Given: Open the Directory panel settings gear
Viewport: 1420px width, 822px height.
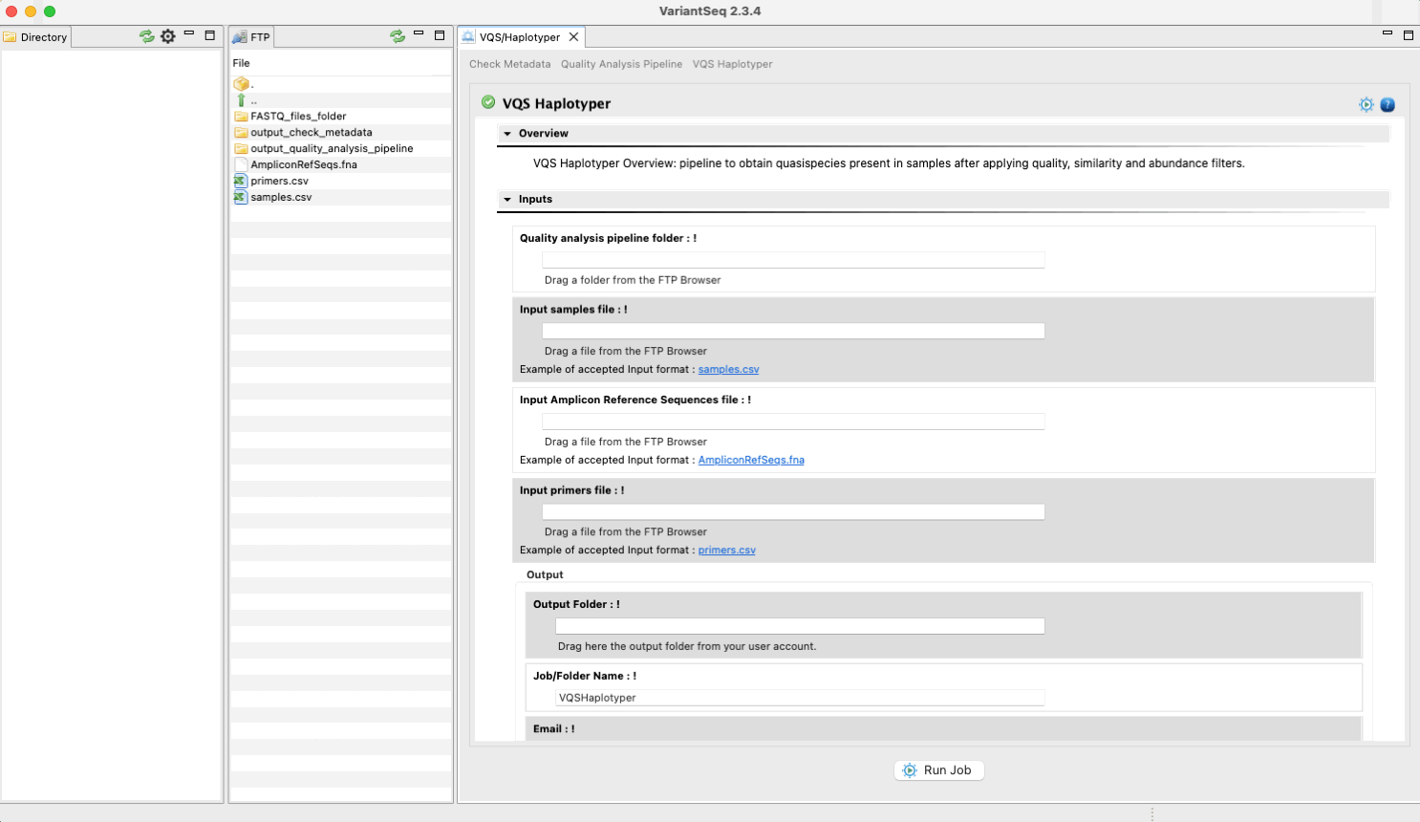Looking at the screenshot, I should tap(168, 36).
